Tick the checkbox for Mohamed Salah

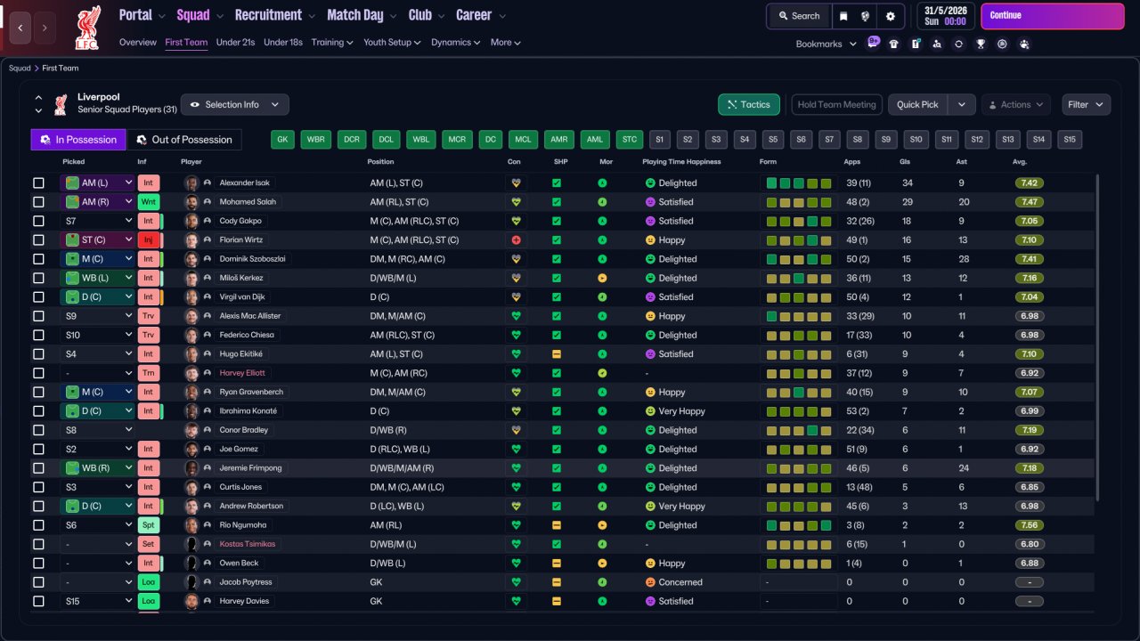click(x=38, y=202)
